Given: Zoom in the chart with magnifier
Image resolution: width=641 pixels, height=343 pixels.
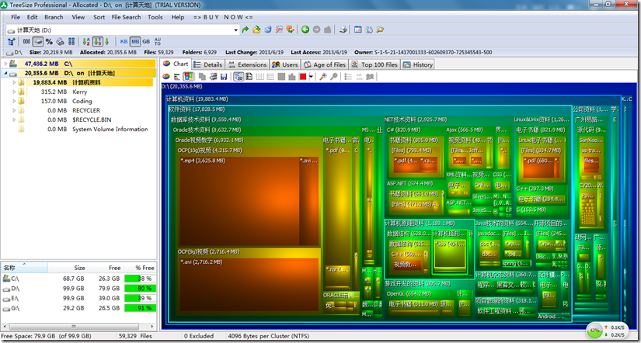Looking at the screenshot, I should tap(323, 76).
